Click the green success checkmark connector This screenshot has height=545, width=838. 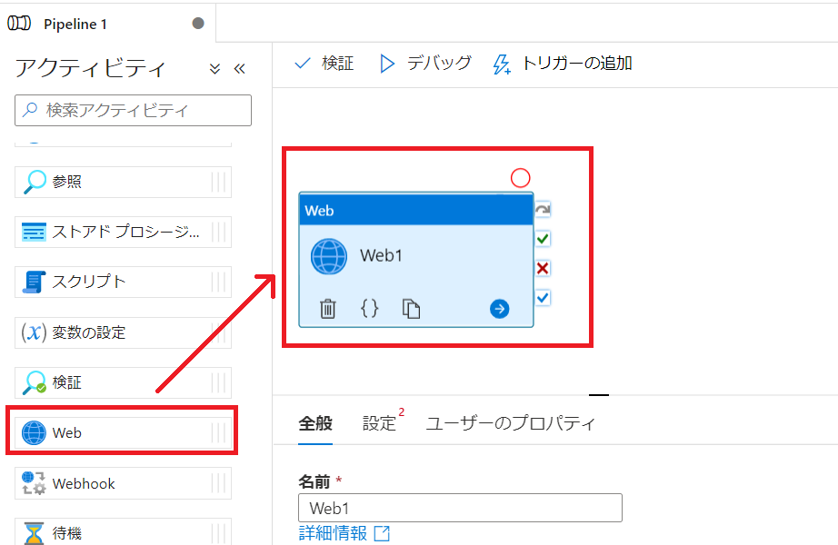tap(543, 239)
